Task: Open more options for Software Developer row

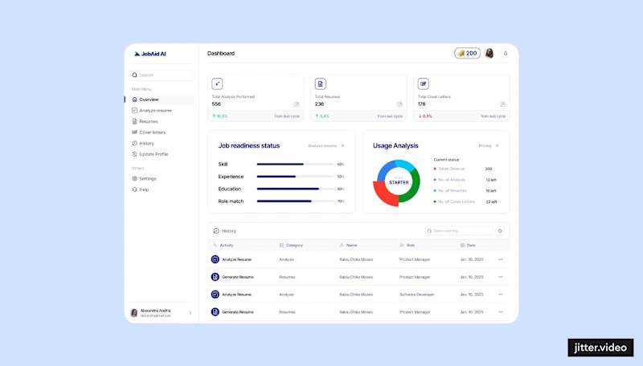Action: pos(500,295)
